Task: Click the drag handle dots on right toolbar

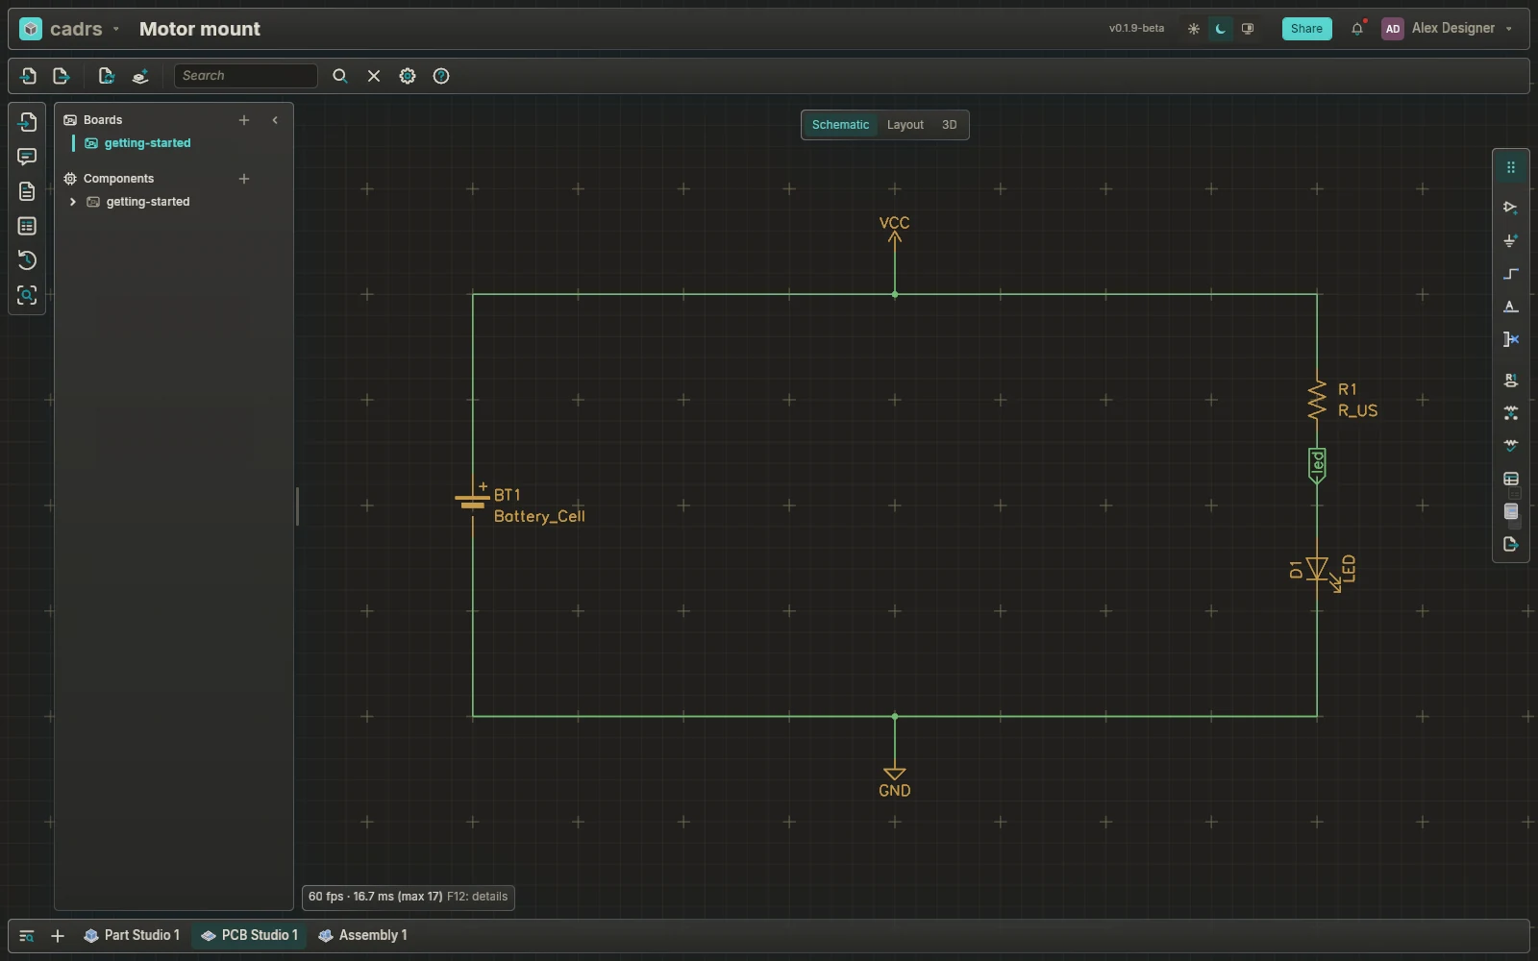Action: [x=1510, y=167]
